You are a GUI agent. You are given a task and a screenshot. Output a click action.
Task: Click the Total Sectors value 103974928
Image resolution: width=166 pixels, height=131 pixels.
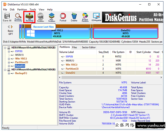(x=121, y=99)
